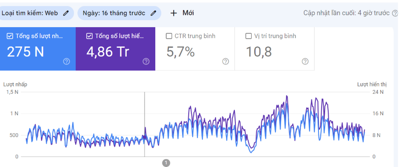Screen dimensions: 399x167
Task: Click the chart annotation marker labeled 1
Action: click(x=166, y=163)
